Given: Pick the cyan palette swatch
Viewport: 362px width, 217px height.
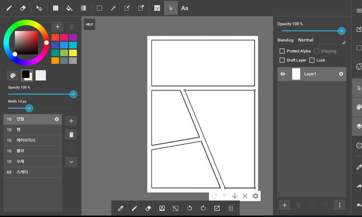Looking at the screenshot, I should click(x=73, y=45).
